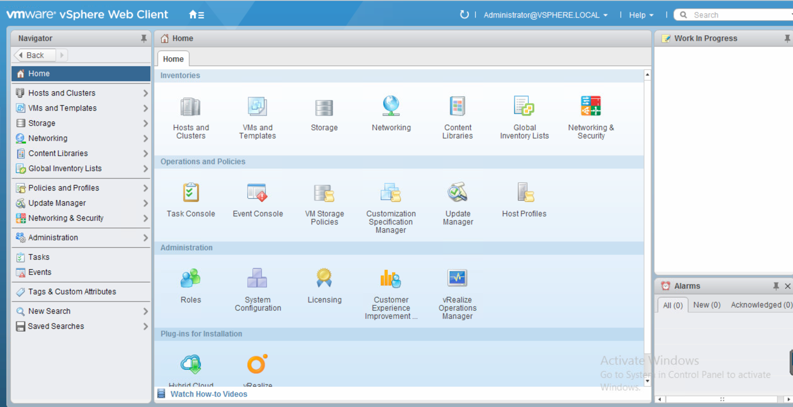Click the Update Manager icon in Operations
This screenshot has width=793, height=407.
[458, 193]
